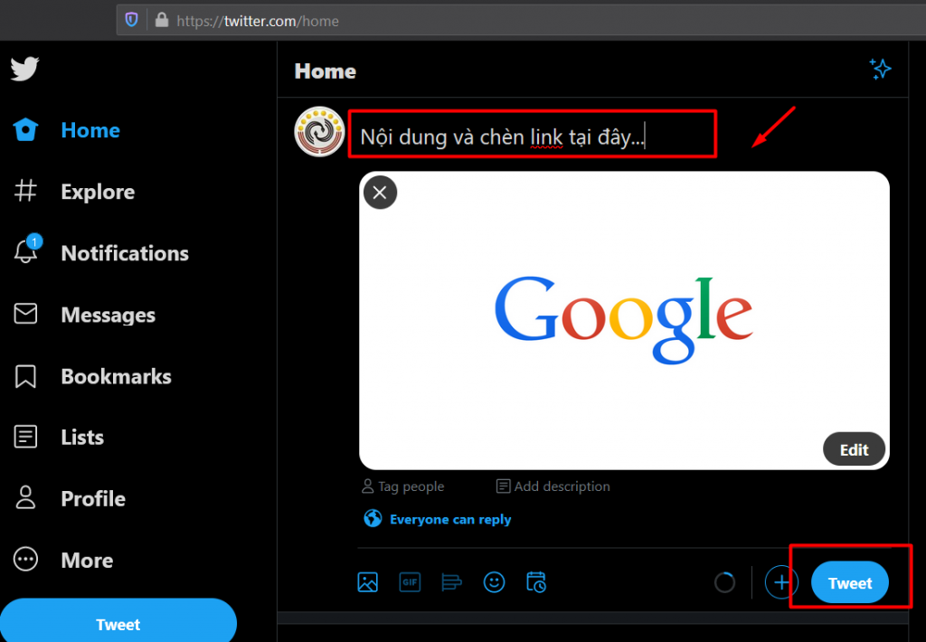Open Messages in the sidebar

[x=84, y=314]
